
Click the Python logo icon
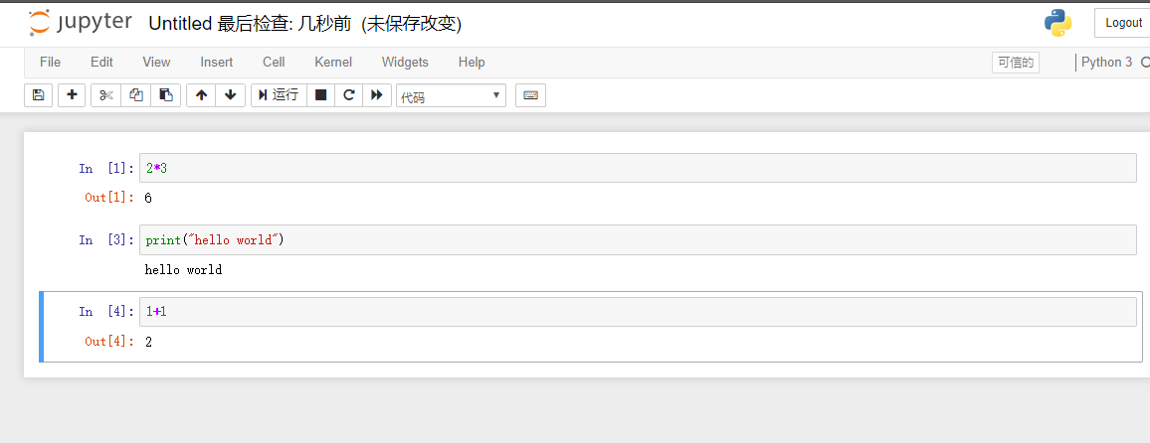tap(1058, 23)
